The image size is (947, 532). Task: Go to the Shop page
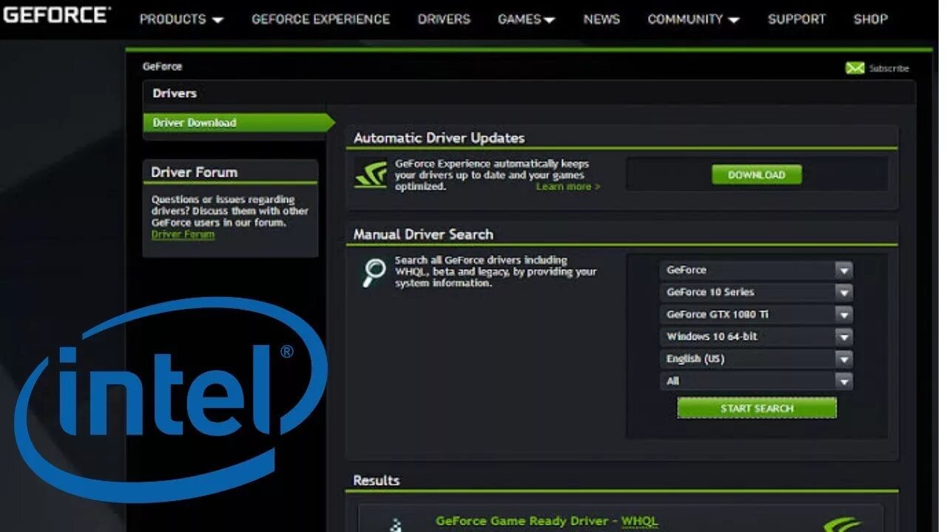870,19
